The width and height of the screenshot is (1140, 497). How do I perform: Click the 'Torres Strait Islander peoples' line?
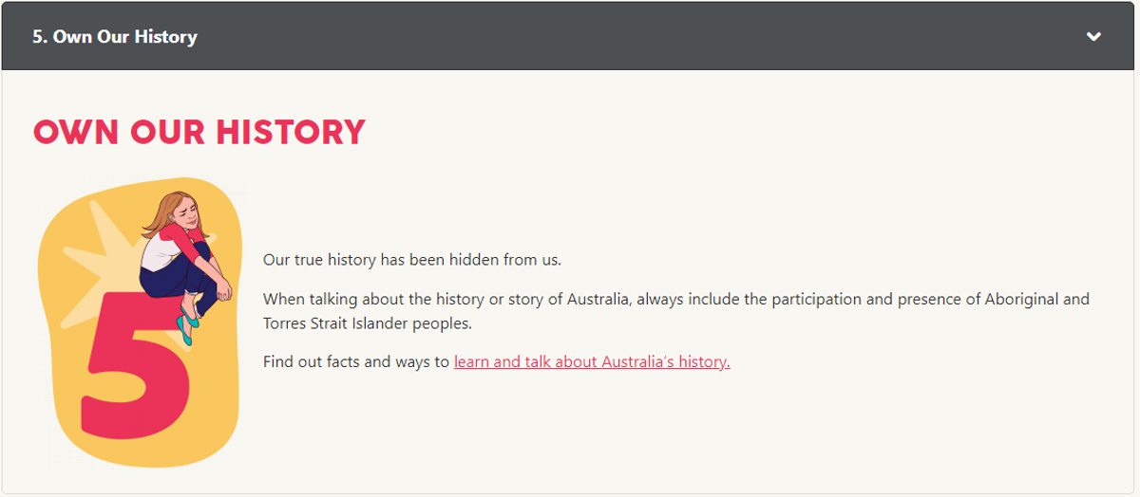[368, 322]
